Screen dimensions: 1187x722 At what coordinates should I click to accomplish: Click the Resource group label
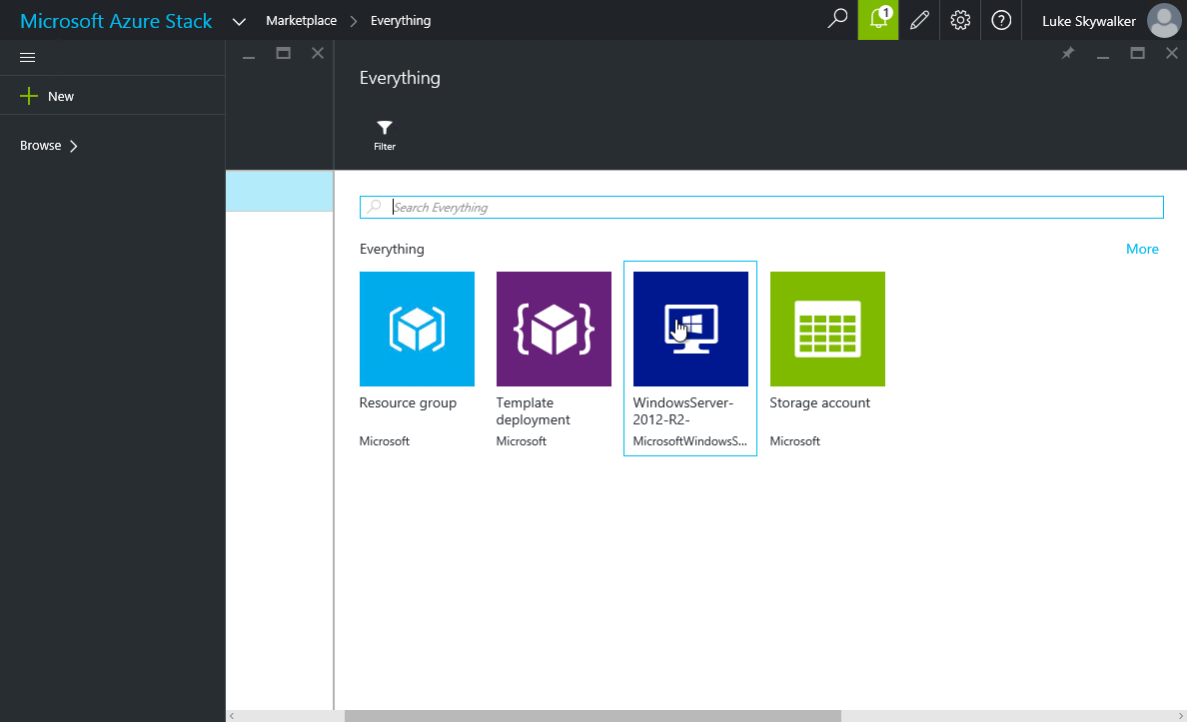[408, 403]
